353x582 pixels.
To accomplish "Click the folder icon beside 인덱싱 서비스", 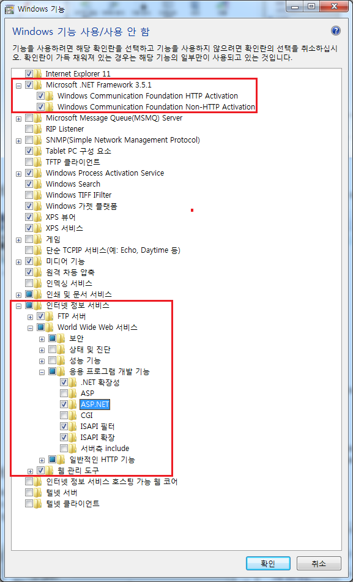I will [38, 283].
